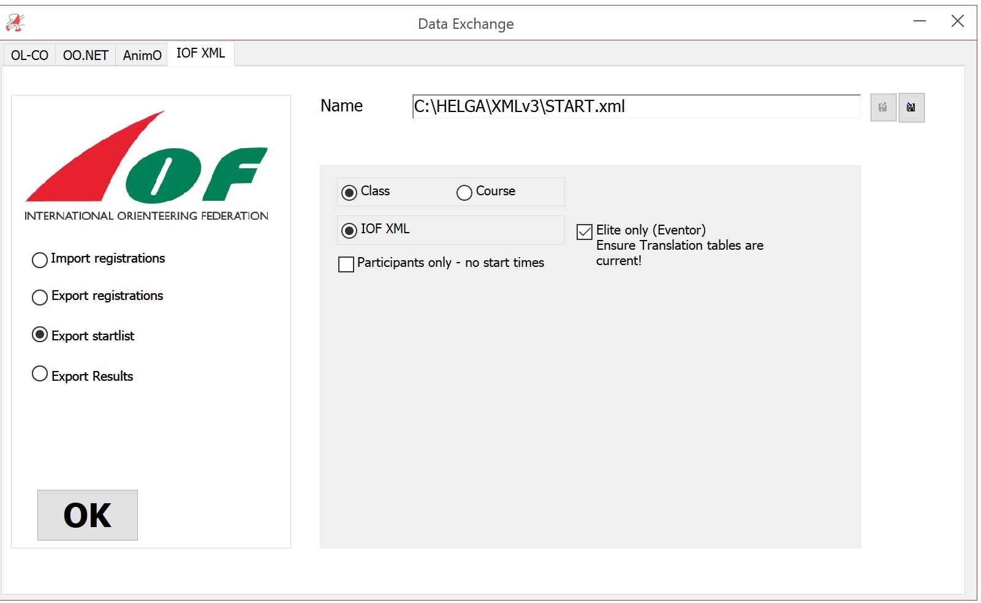The width and height of the screenshot is (981, 603).
Task: Select the IOF XML format radio button
Action: (349, 231)
